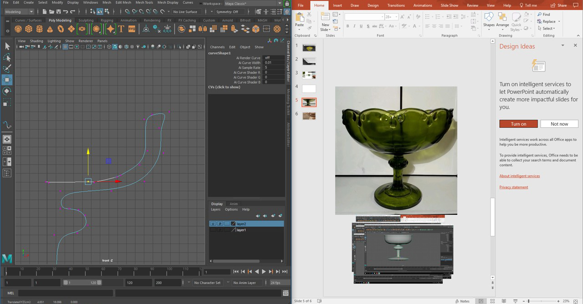This screenshot has width=583, height=304.
Task: Play the Maya timeline forwards
Action: click(263, 271)
